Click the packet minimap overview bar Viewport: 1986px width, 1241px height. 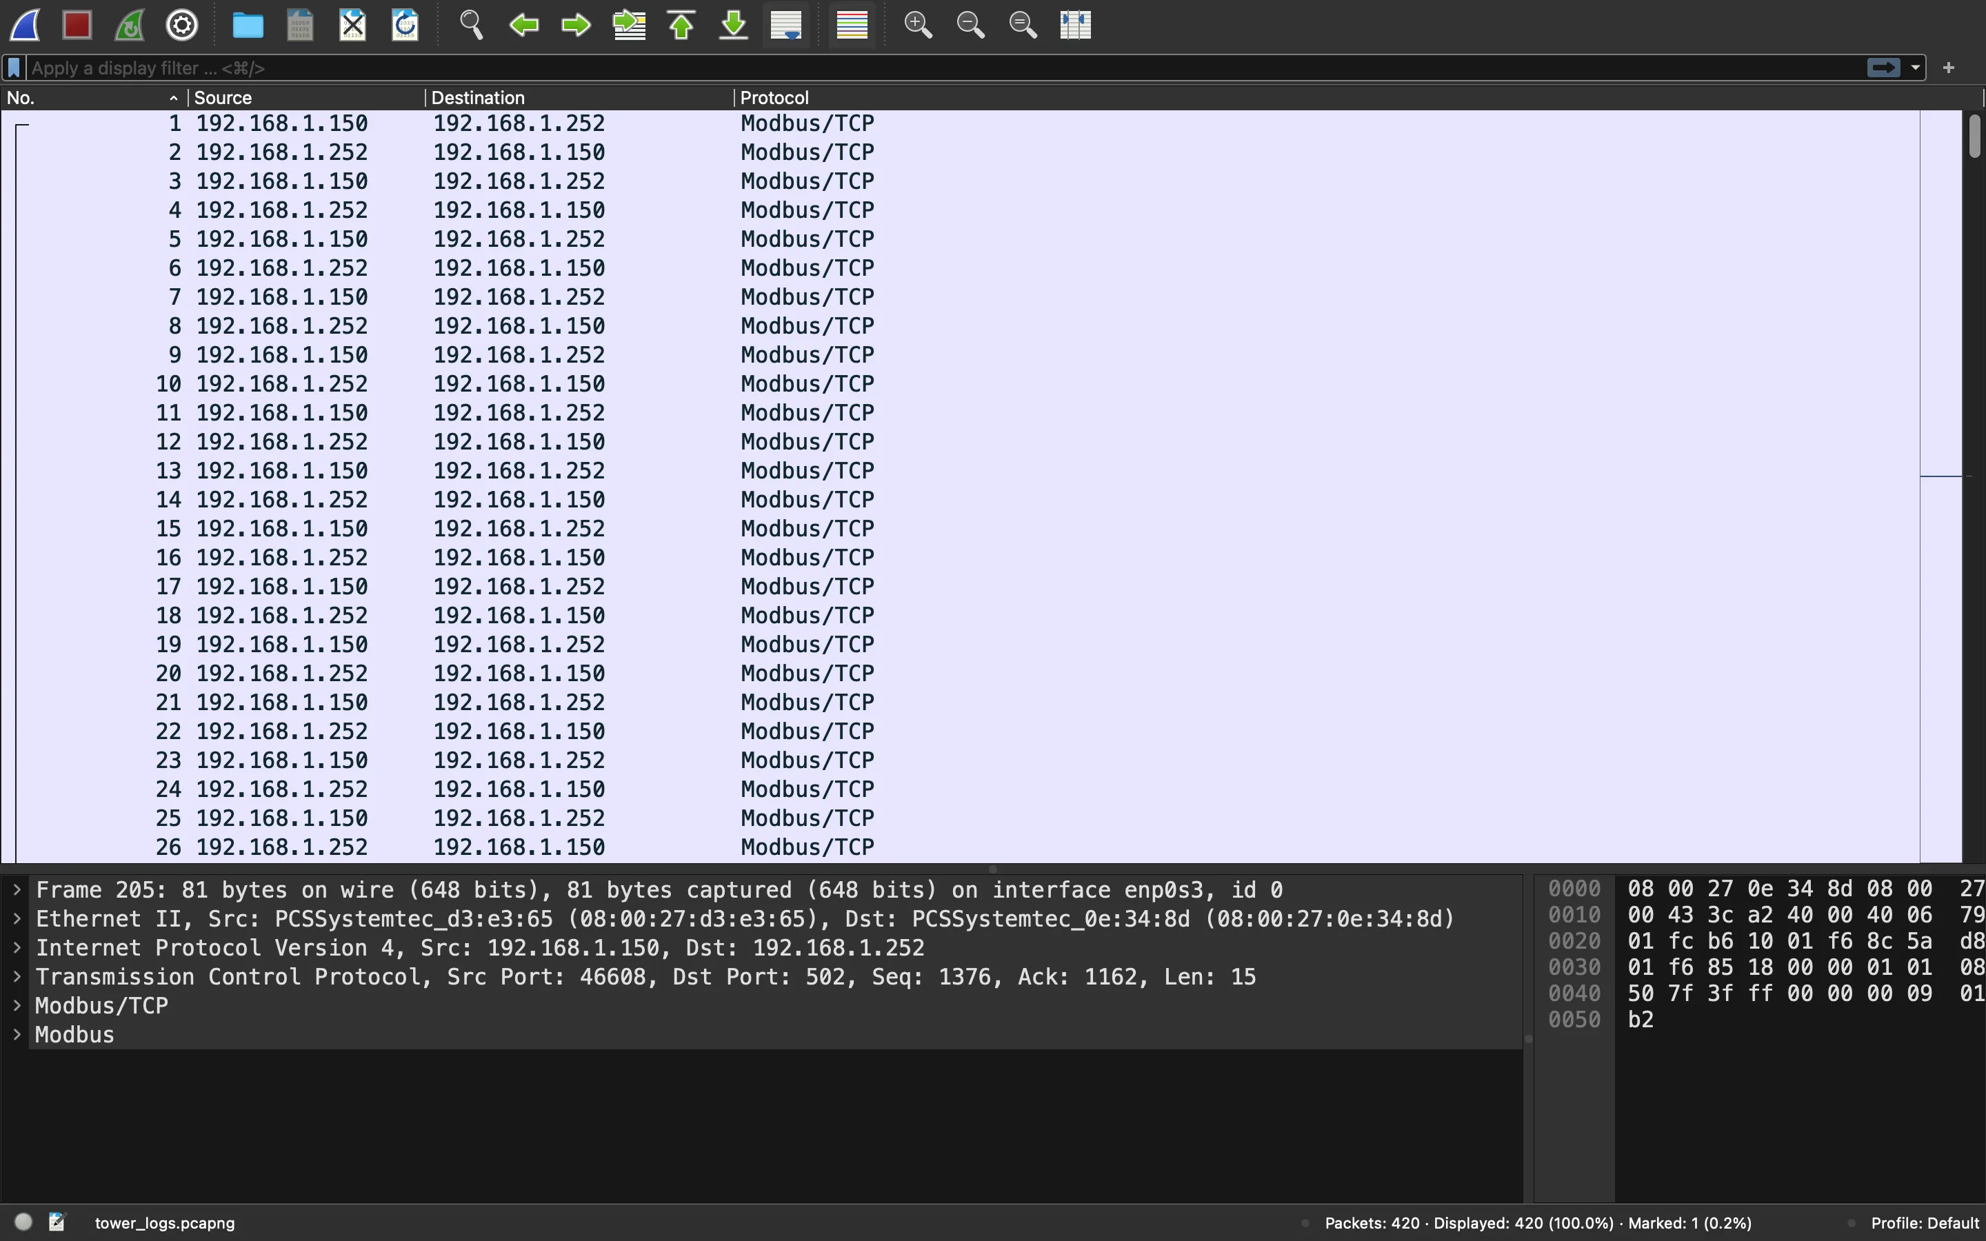point(1941,486)
